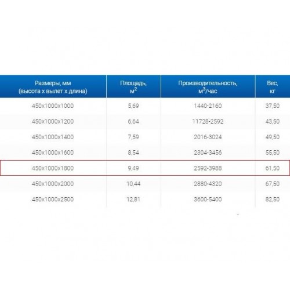
Task: Click the weight value 61,50
Action: pos(273,168)
